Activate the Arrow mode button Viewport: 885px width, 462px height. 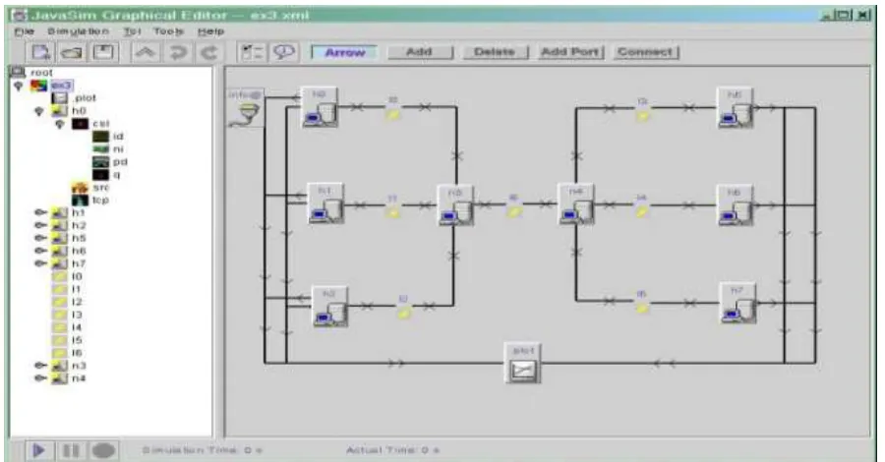[x=345, y=52]
